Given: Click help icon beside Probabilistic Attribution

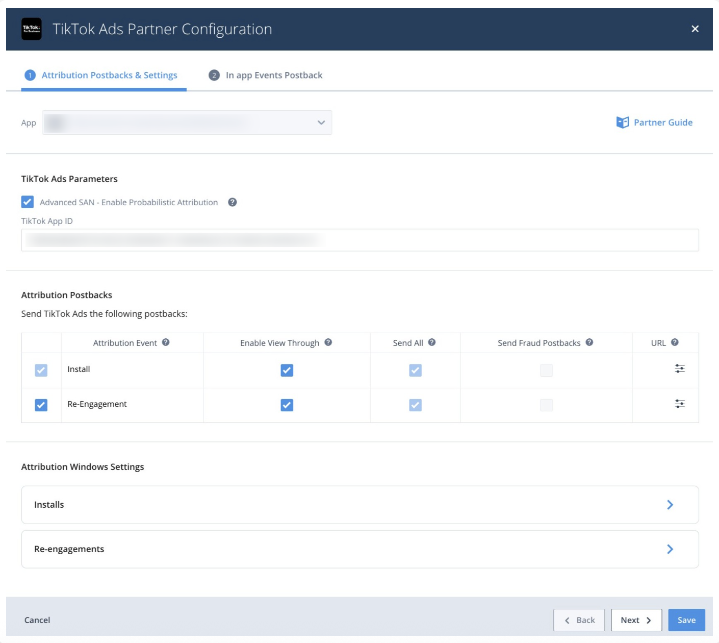Looking at the screenshot, I should coord(232,202).
